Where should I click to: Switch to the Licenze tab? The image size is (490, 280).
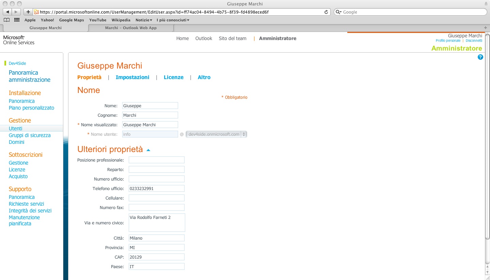(173, 77)
